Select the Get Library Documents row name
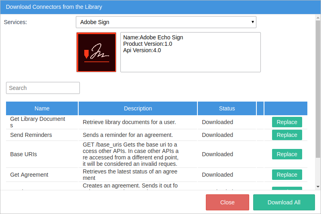This screenshot has width=321, height=214. click(x=37, y=122)
